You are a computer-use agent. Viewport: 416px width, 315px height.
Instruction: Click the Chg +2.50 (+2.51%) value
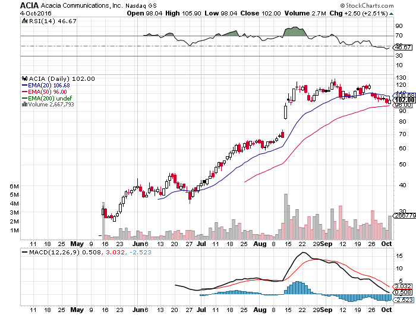(x=359, y=13)
